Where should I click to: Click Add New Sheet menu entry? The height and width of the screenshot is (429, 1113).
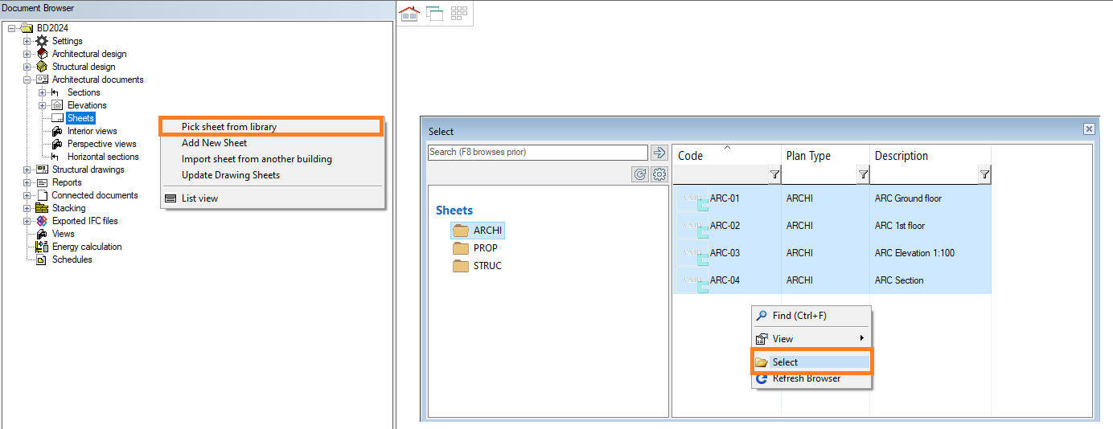tap(214, 143)
